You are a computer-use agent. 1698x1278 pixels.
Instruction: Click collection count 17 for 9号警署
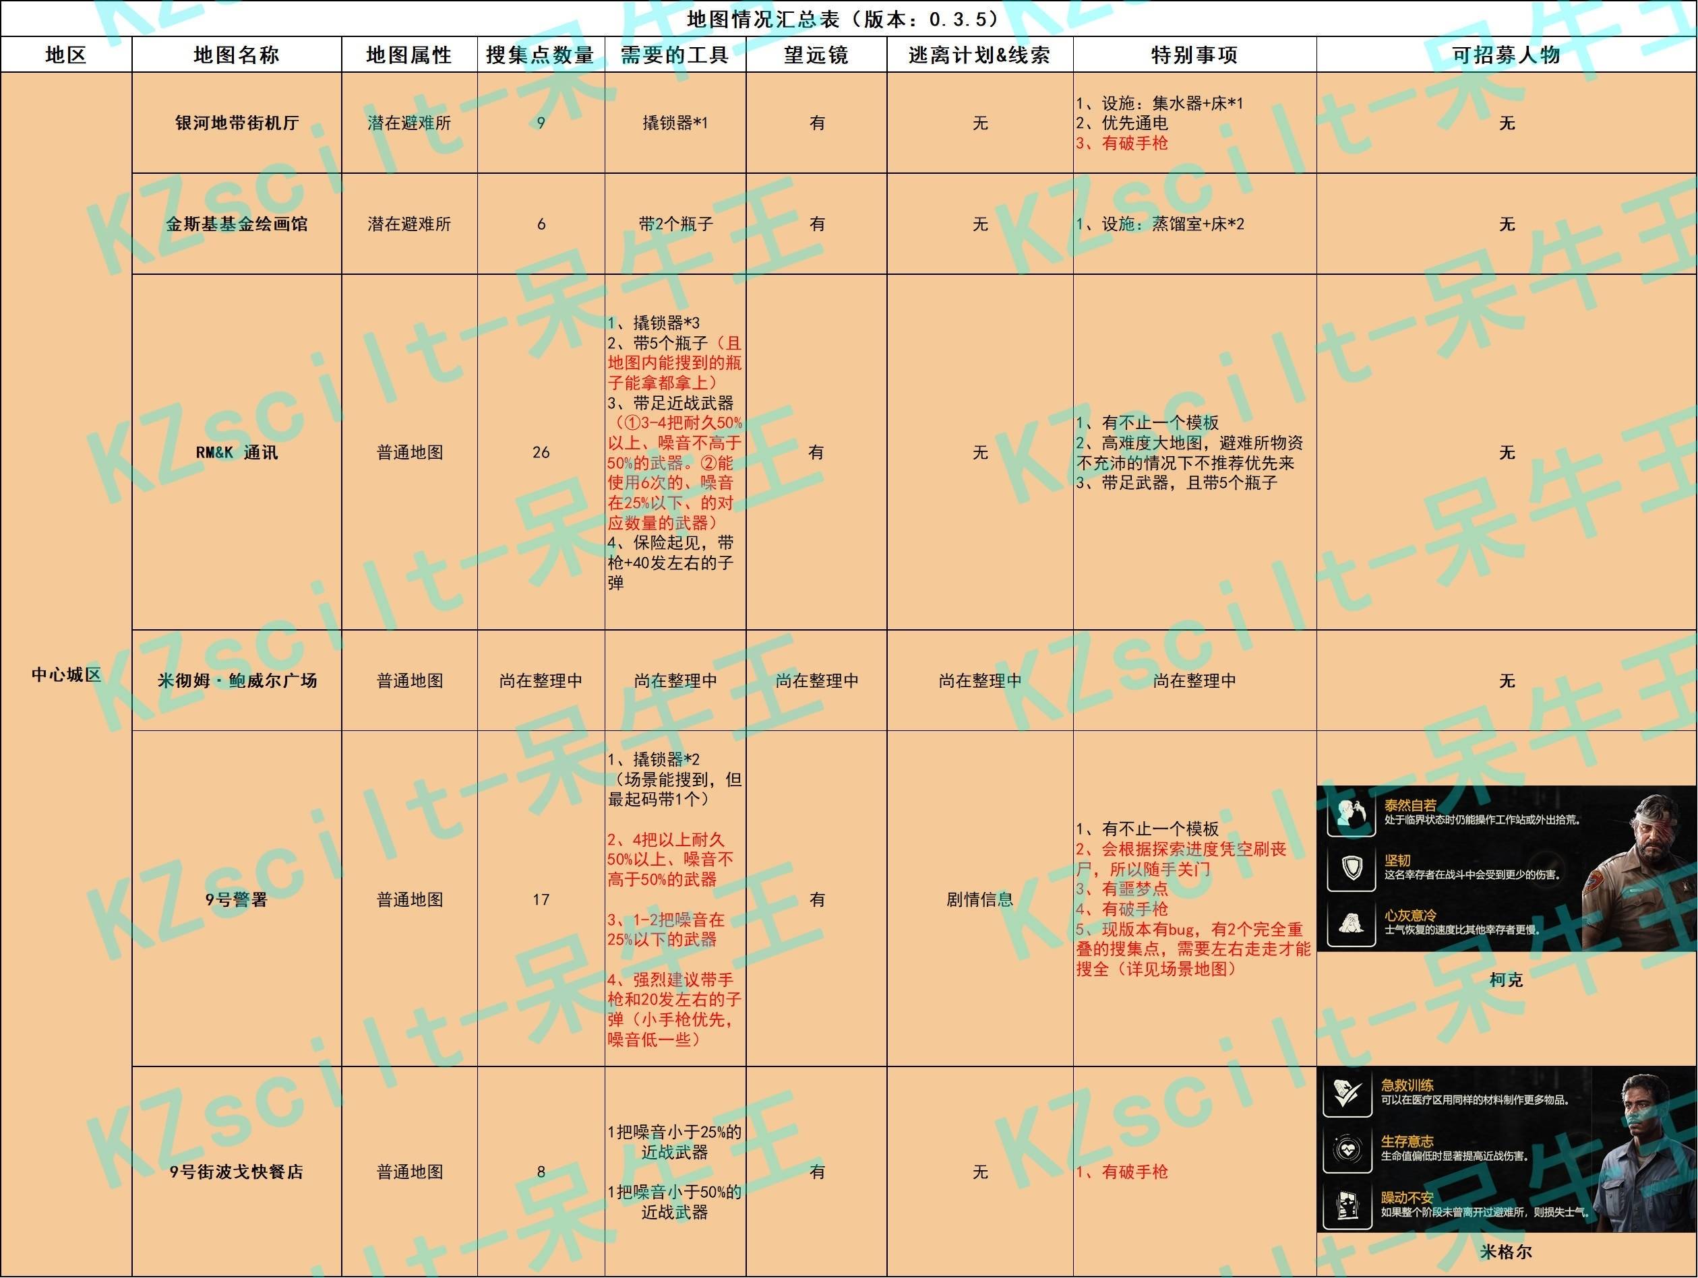(541, 899)
